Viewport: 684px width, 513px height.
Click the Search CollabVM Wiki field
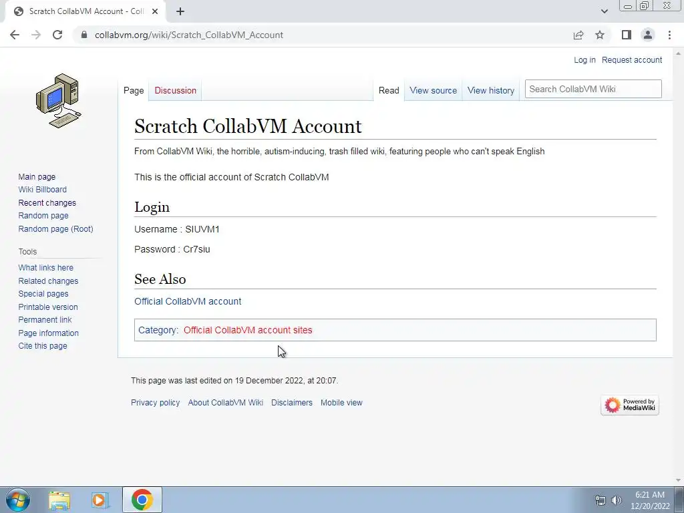(593, 89)
